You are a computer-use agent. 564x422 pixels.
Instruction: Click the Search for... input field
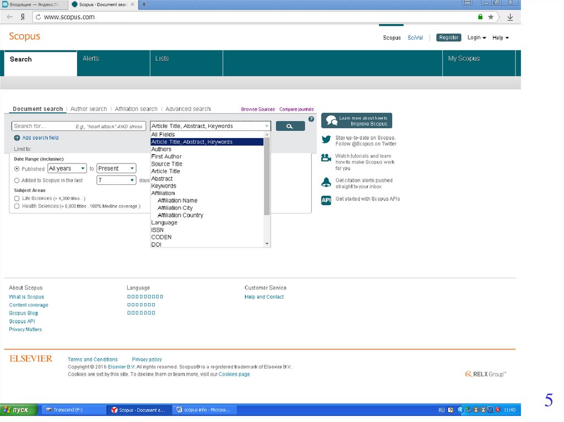click(x=79, y=126)
